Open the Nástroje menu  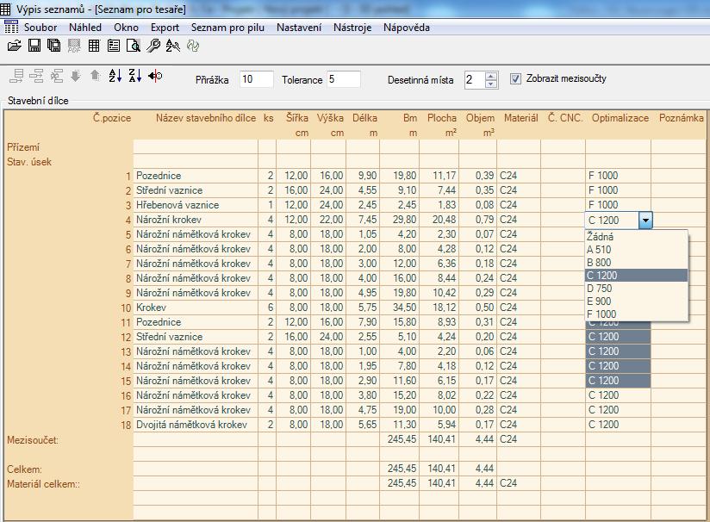(x=352, y=28)
